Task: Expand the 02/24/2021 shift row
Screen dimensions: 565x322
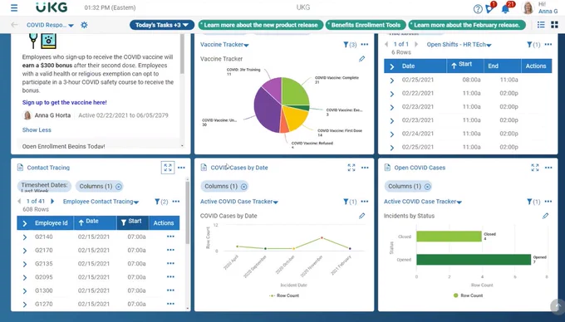Action: click(392, 134)
